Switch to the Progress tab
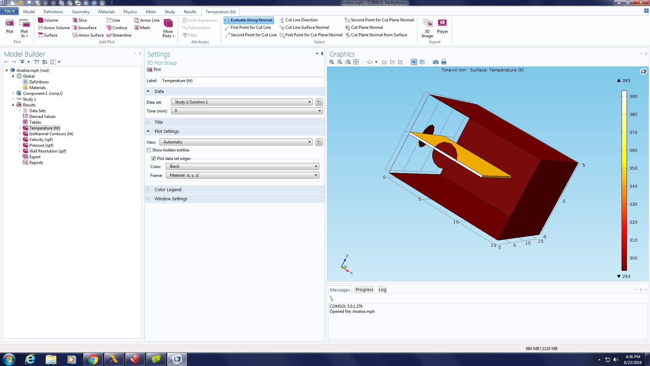 pyautogui.click(x=364, y=290)
